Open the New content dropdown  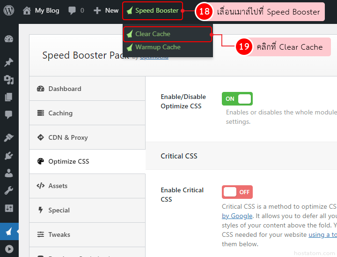106,10
